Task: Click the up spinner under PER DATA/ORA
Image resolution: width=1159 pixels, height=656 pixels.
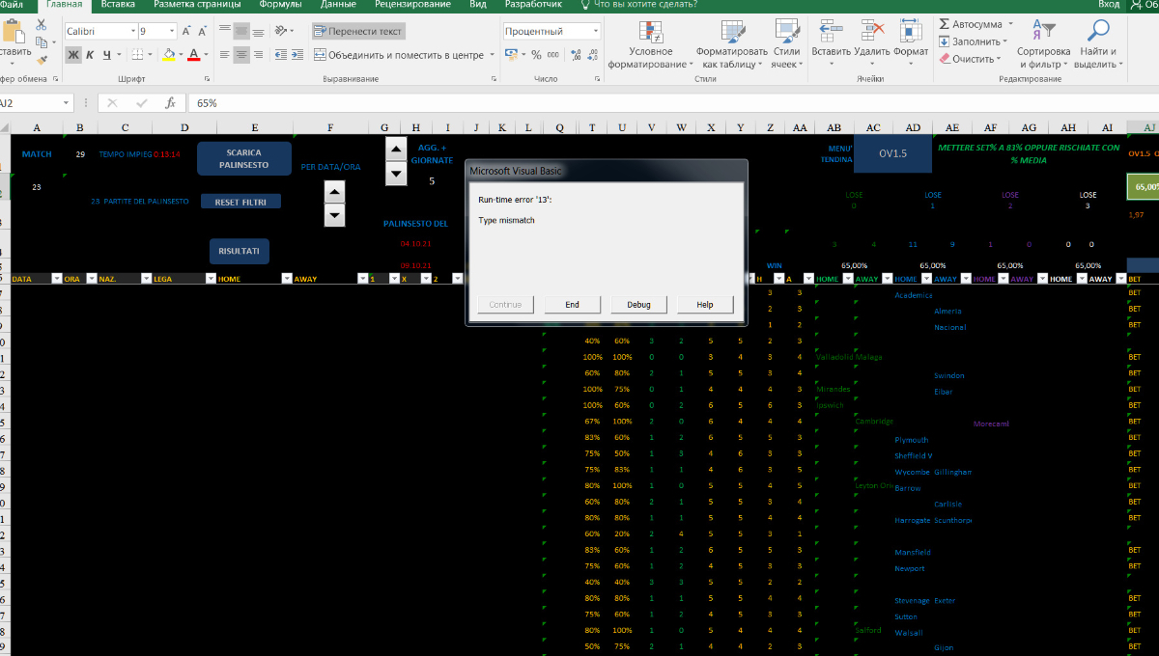Action: point(334,191)
